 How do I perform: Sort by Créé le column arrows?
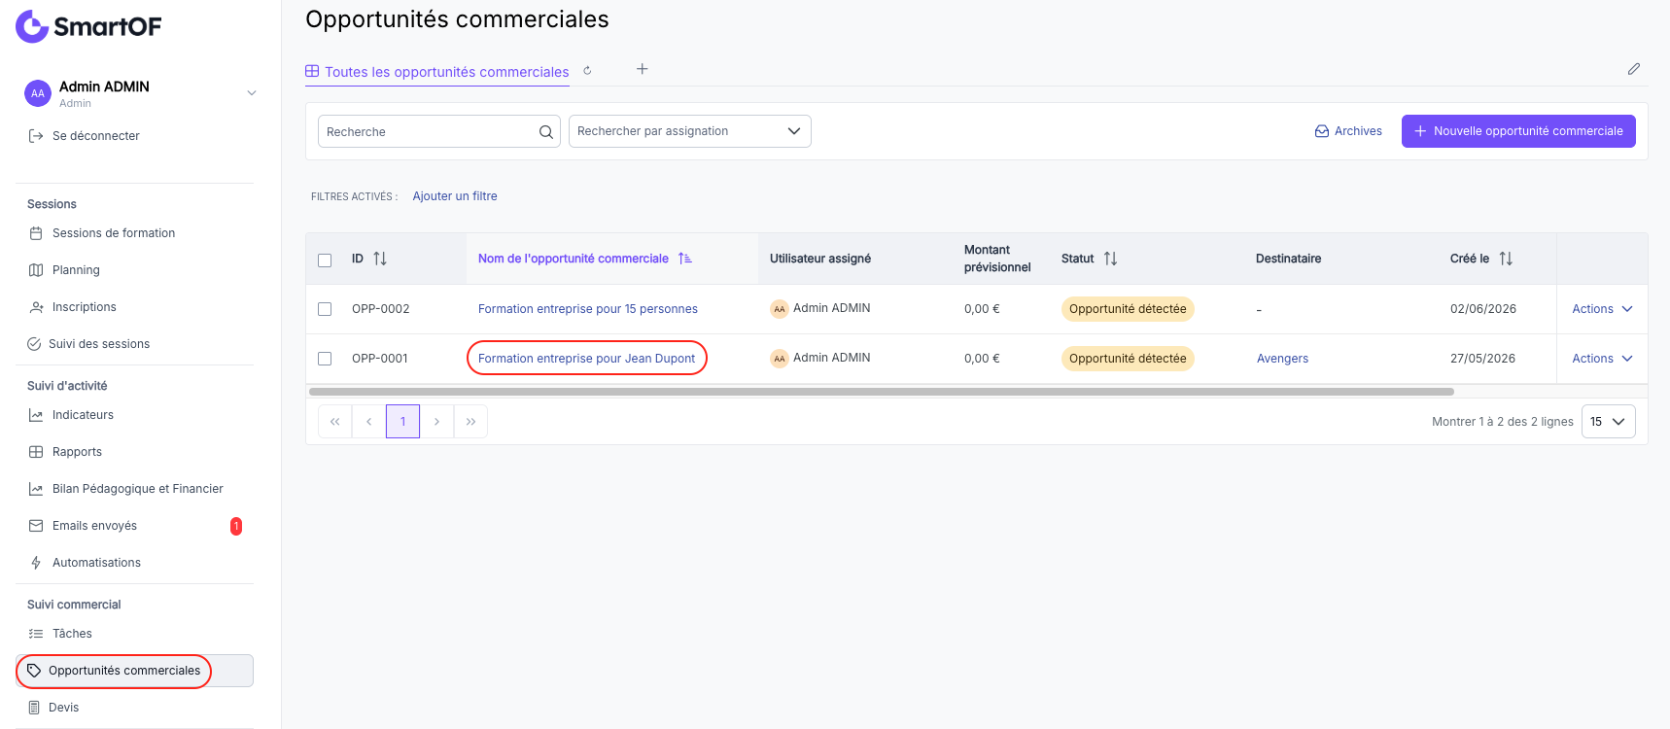1506,259
